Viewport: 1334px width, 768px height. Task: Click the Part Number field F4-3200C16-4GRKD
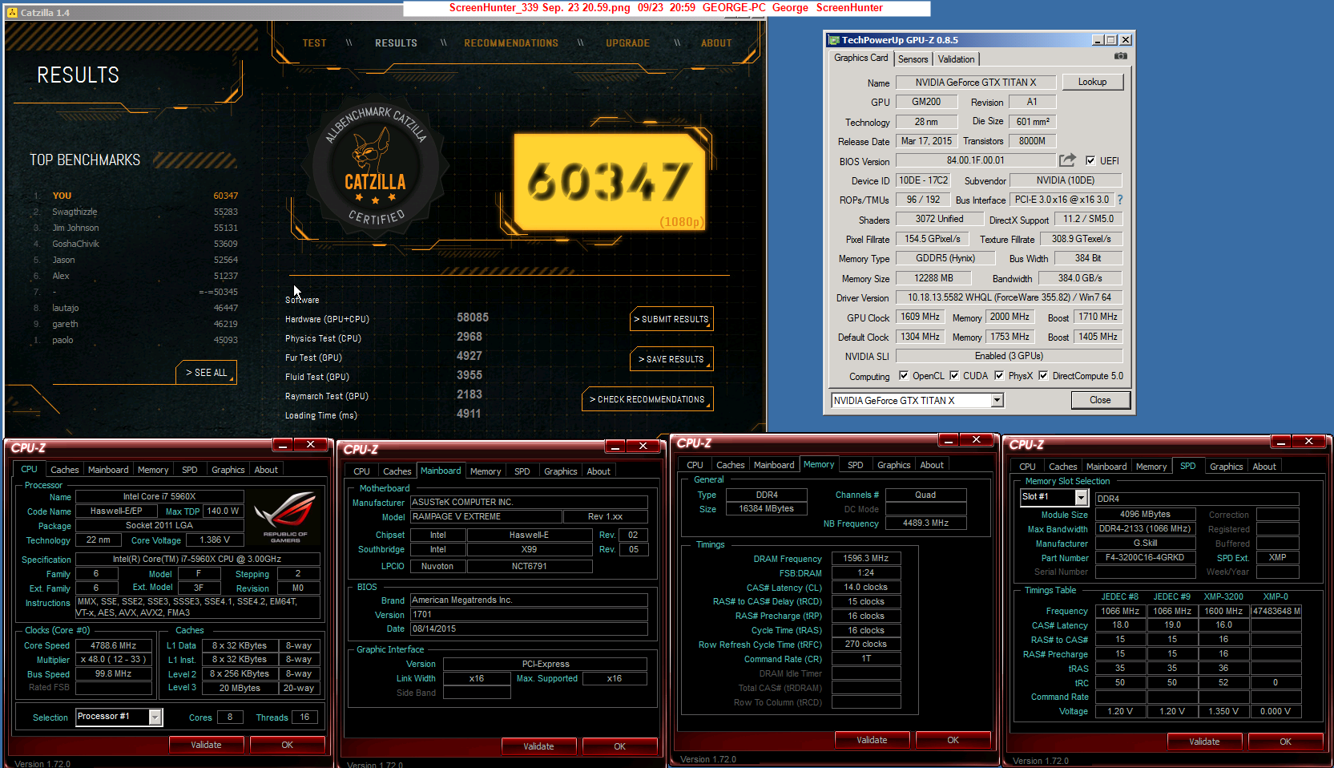(1144, 558)
